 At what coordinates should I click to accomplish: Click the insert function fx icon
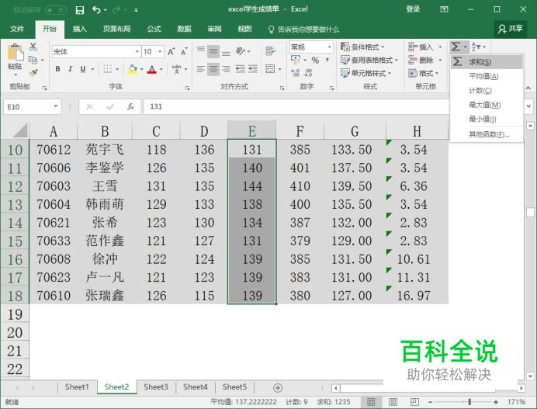point(130,106)
